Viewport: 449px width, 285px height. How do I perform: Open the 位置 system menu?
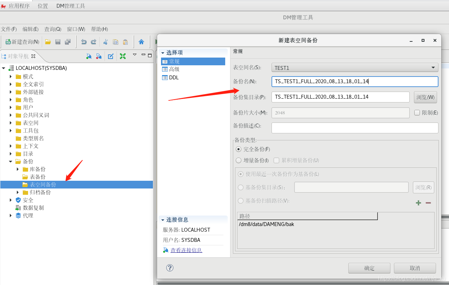pos(43,6)
